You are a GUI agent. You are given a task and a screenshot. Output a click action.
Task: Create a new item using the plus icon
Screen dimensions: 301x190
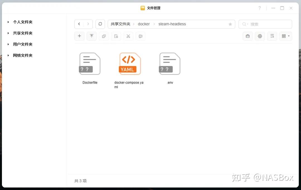tap(79, 36)
